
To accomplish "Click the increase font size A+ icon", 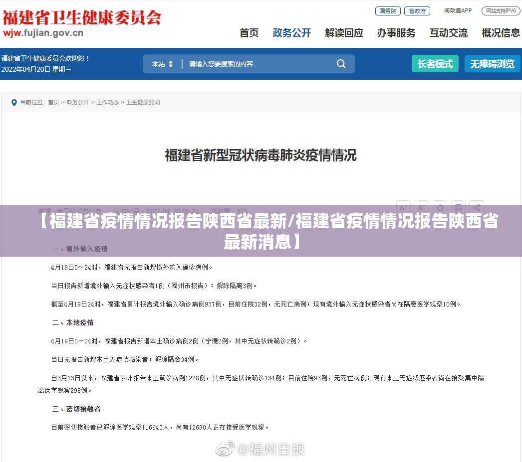I will (403, 208).
